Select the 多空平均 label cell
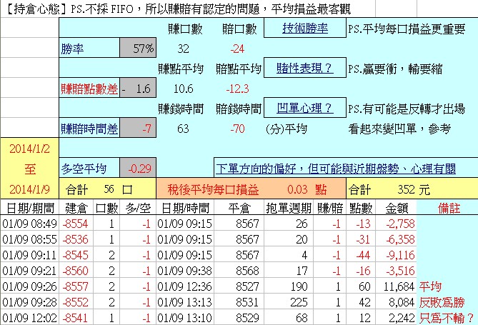Viewport: 478px width, 325px height. 89,168
